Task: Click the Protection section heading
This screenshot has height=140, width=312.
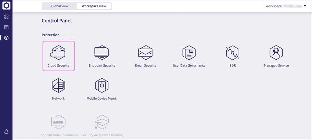Action: [50, 35]
